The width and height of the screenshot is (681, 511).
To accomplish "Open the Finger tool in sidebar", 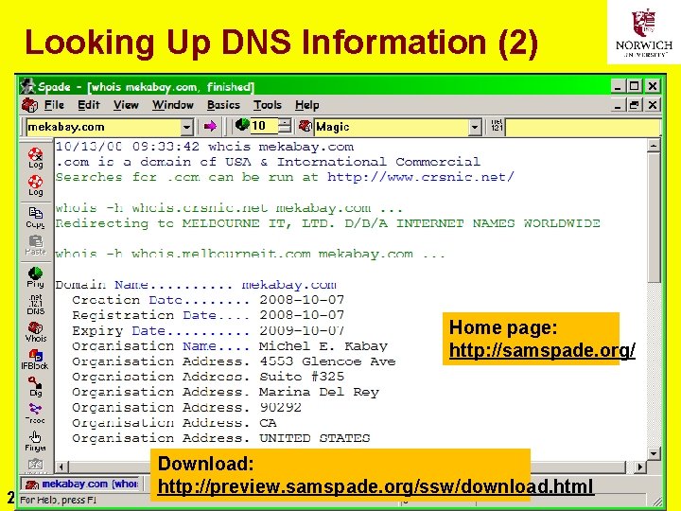I will 36,442.
